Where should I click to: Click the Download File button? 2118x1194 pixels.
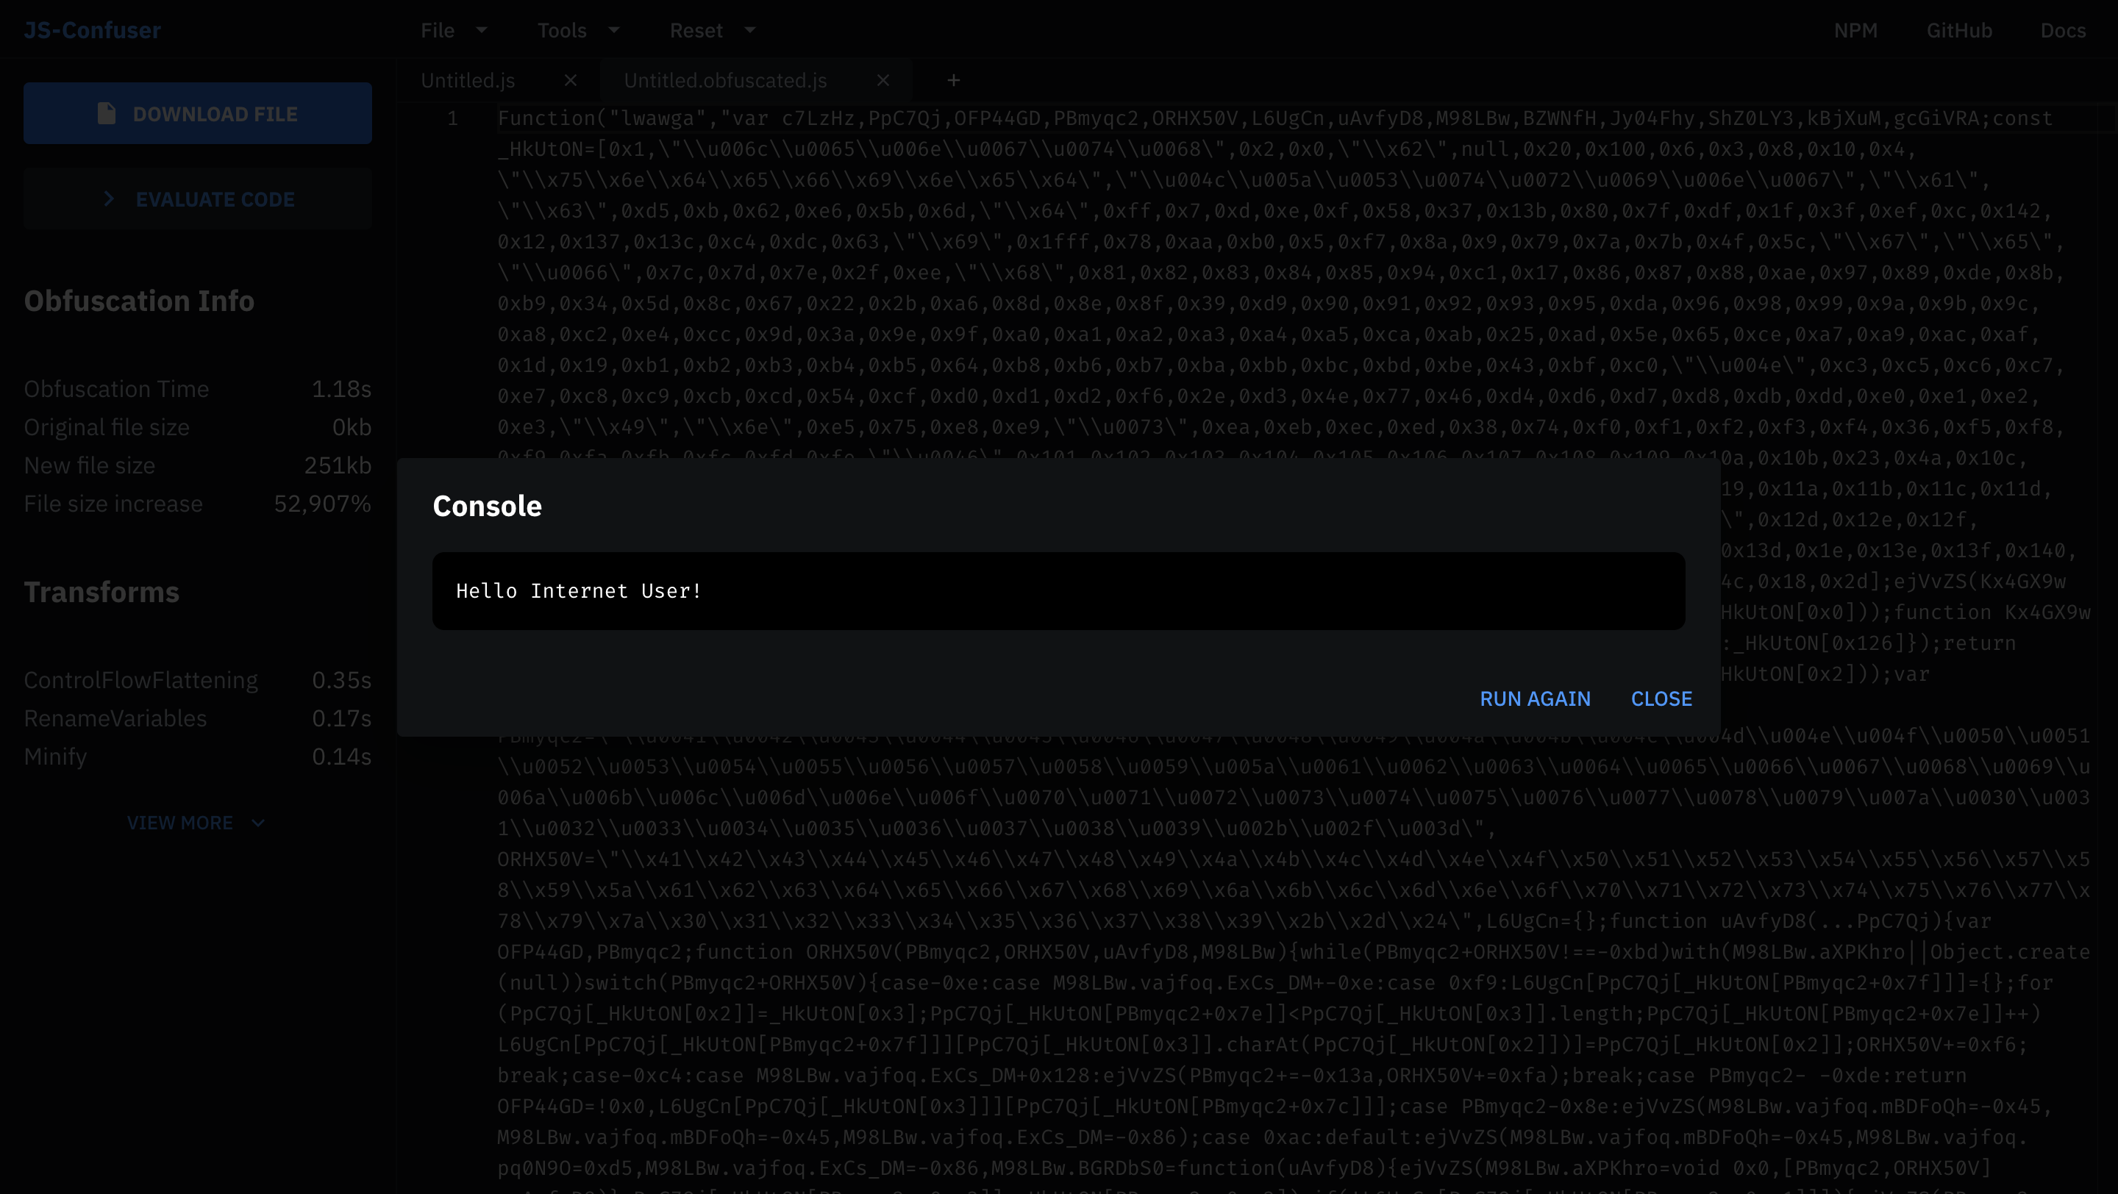197,113
